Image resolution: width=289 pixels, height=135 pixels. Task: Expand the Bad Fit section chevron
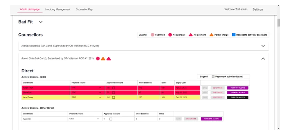pos(41,22)
